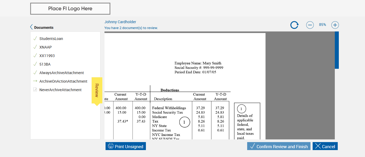The image size is (365, 157).
Task: Click the X icon on Cancel button
Action: coord(318,146)
